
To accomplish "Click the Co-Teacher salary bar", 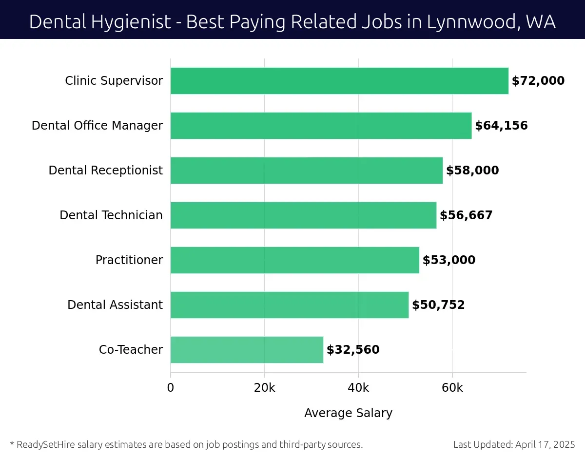I will click(x=247, y=350).
